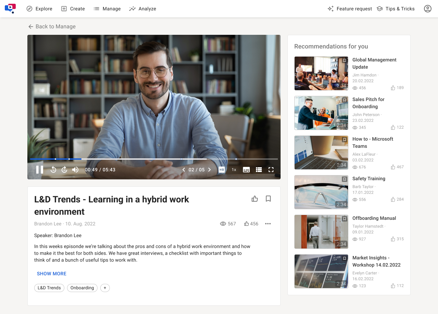Open the Safety Training video thumbnail
This screenshot has height=314, width=438.
coord(321,192)
